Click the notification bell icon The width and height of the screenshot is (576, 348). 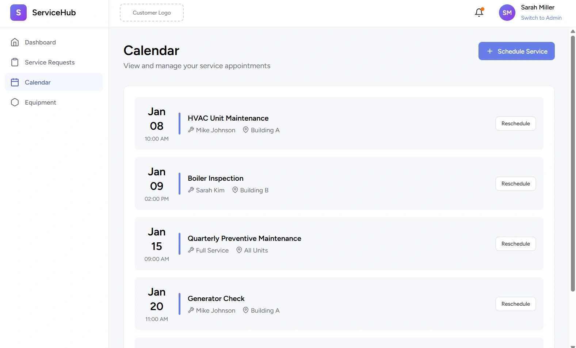[x=479, y=13]
